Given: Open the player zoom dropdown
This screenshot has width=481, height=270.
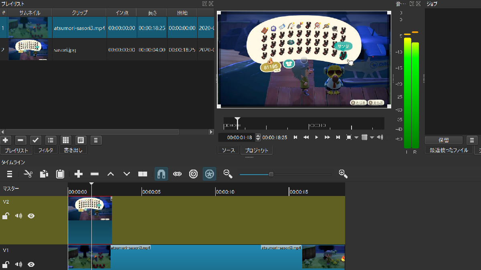Looking at the screenshot, I should click(x=356, y=138).
